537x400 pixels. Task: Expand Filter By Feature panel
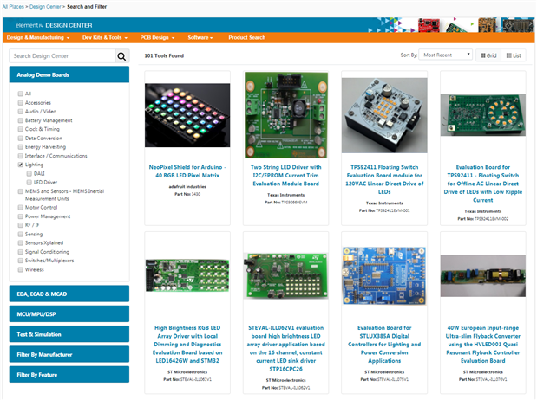pos(69,375)
